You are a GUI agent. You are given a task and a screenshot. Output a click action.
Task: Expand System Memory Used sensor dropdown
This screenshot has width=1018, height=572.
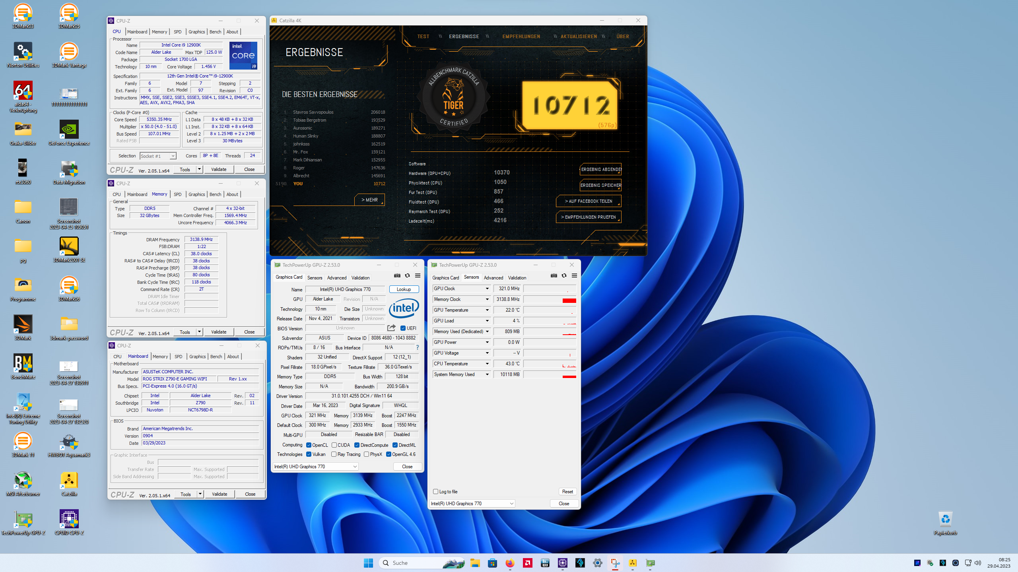pos(487,374)
